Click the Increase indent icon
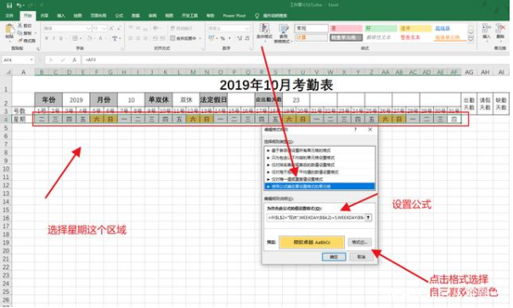This screenshot has height=308, width=513. pyautogui.click(x=162, y=38)
